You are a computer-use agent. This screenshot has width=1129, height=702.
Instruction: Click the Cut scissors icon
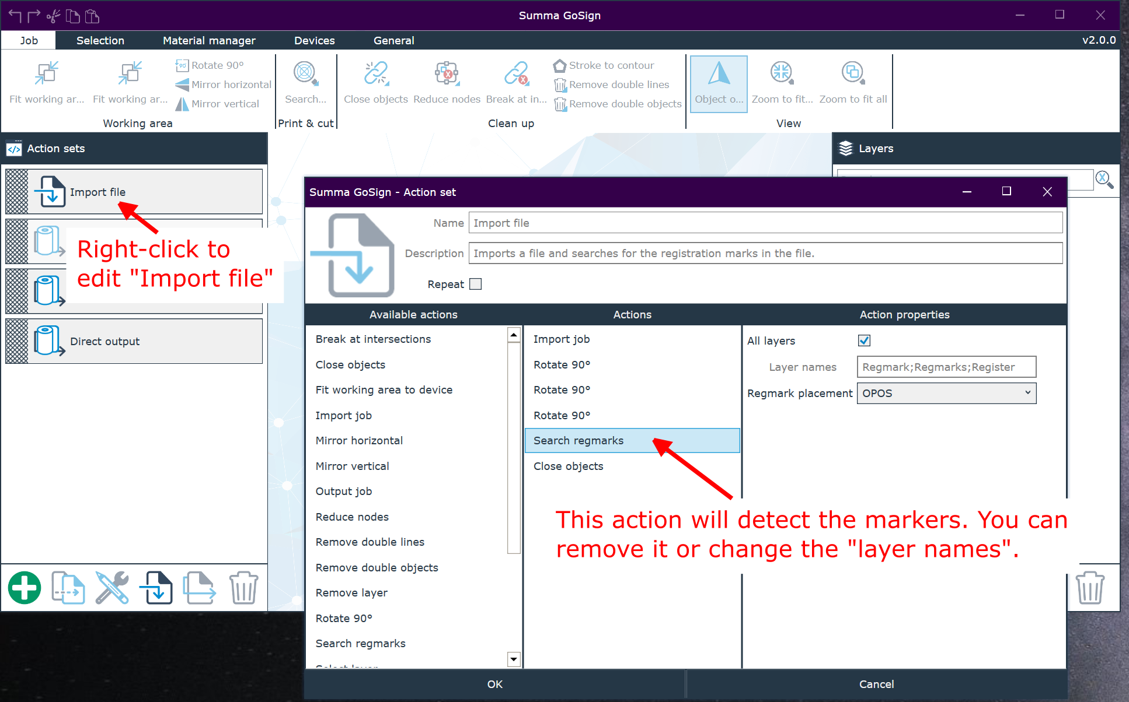(53, 16)
